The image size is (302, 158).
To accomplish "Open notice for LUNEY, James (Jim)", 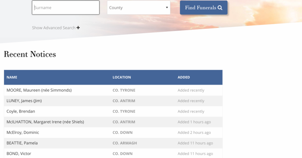I will (24, 101).
